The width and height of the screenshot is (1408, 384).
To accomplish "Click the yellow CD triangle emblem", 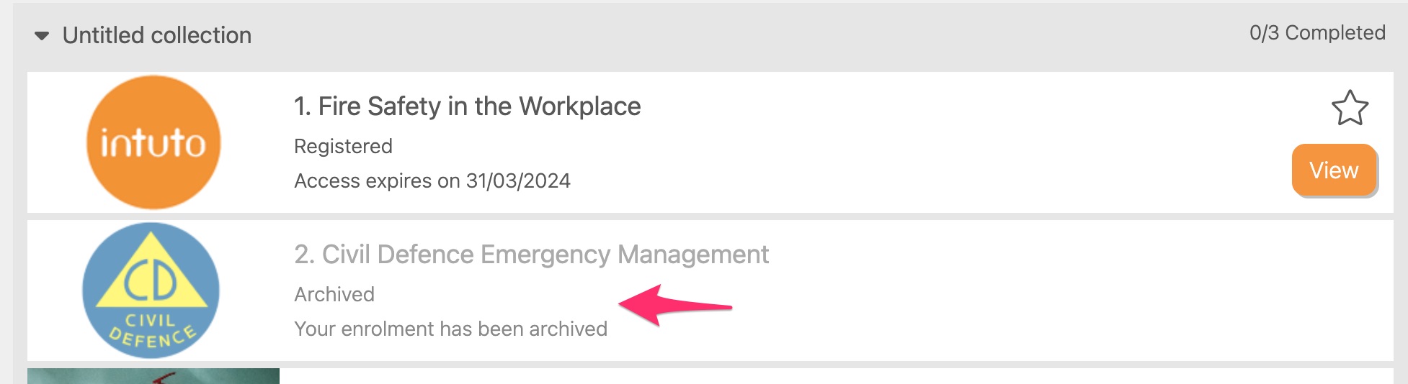I will (x=151, y=277).
